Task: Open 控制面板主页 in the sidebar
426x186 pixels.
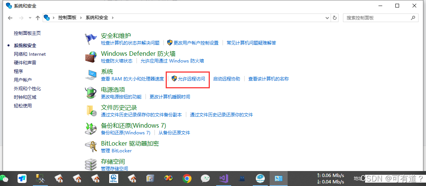Action: 27,33
